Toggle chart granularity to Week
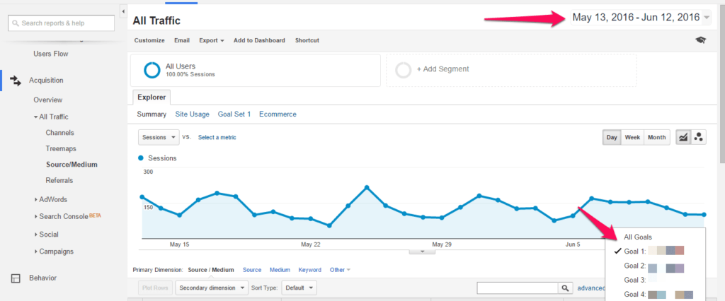 [x=632, y=137]
